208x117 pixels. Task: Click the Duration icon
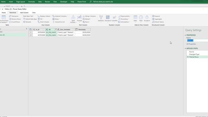(x=147, y=17)
